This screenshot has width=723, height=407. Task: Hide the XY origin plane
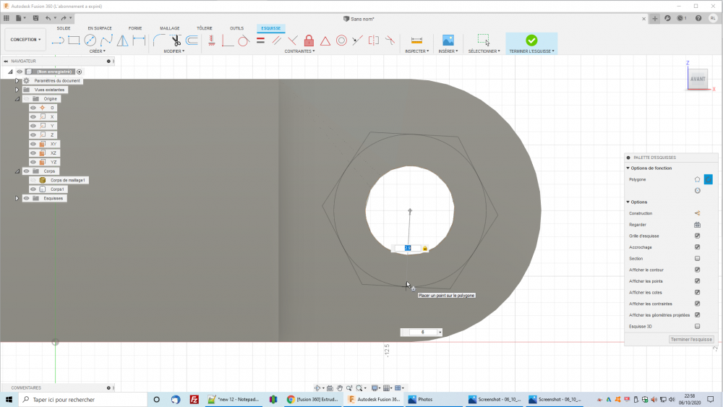(x=33, y=144)
